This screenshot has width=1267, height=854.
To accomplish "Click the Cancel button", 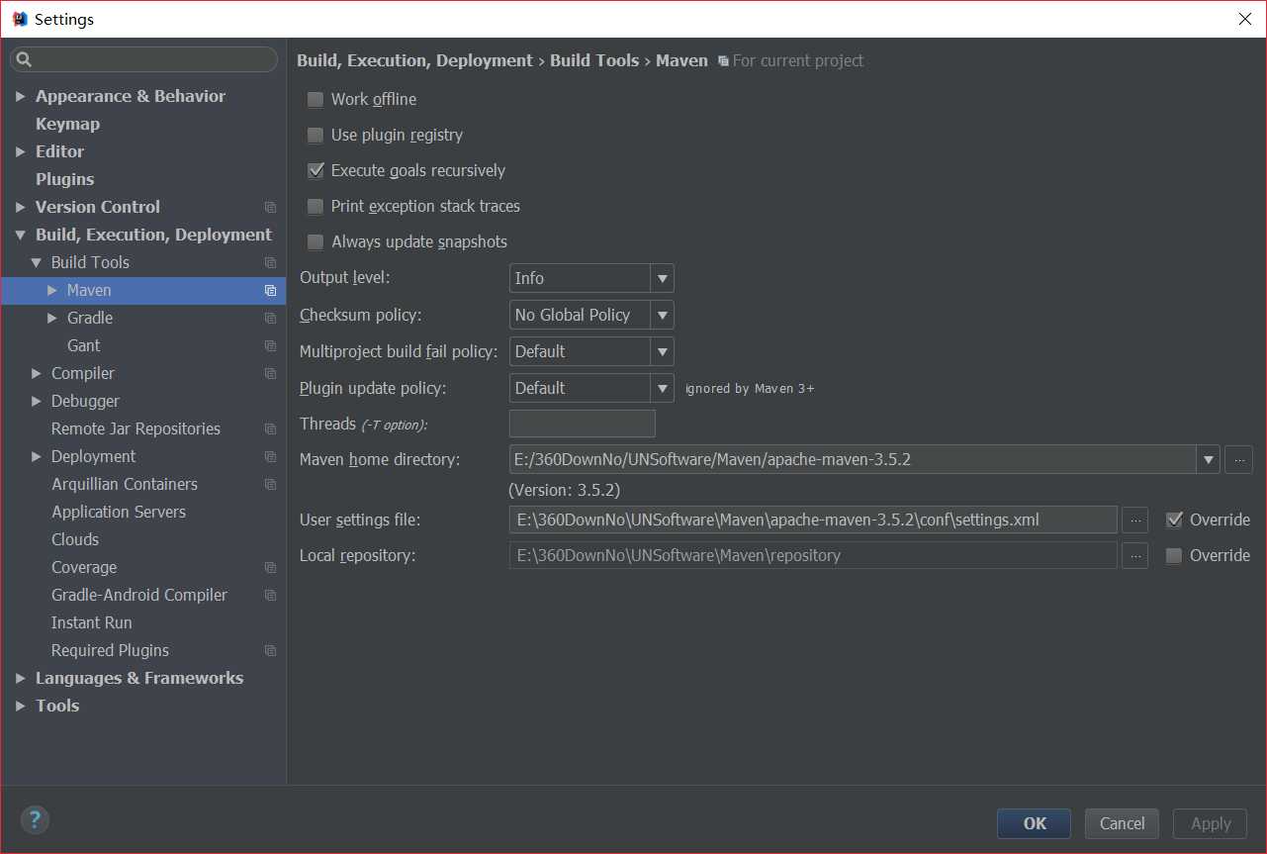I will click(x=1123, y=823).
